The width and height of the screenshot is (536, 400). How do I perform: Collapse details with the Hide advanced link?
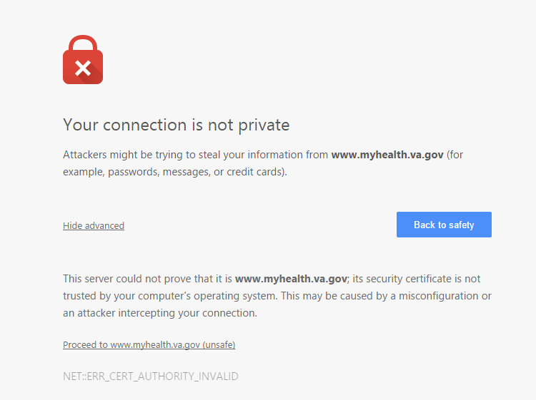[94, 225]
